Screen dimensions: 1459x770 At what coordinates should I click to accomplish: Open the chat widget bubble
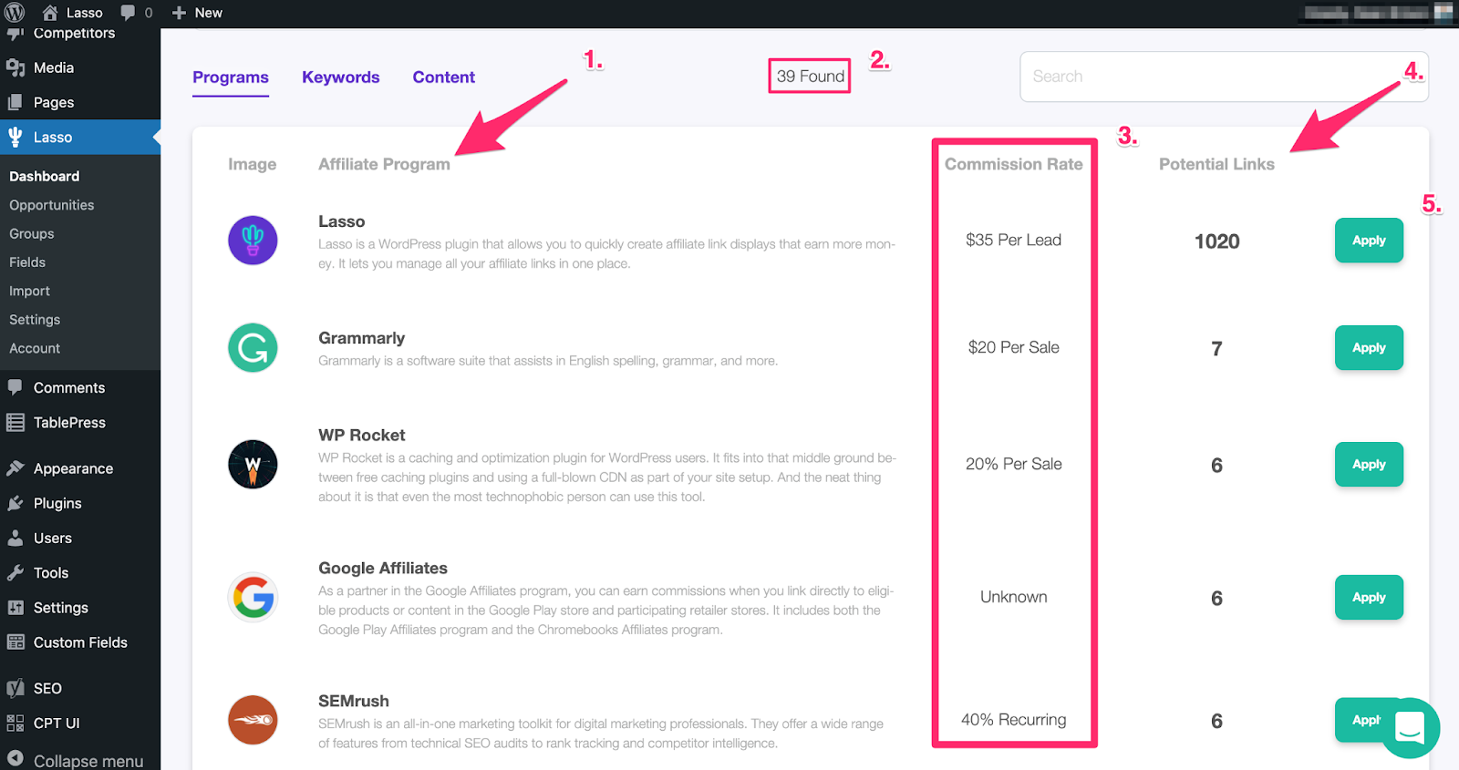click(x=1410, y=727)
